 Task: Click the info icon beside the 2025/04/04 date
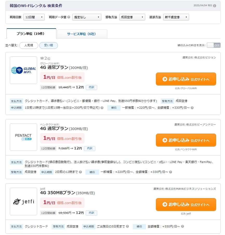pos(215,6)
